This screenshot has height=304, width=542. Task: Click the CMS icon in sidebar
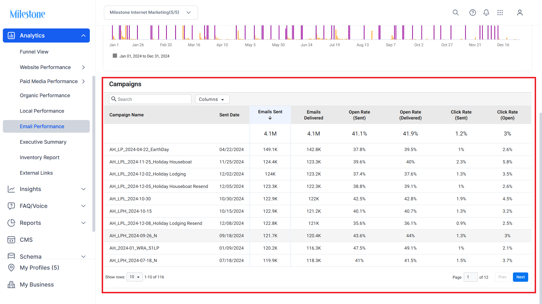[11, 240]
